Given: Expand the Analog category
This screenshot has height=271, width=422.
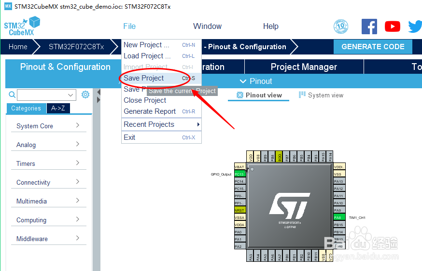Looking at the screenshot, I should click(x=48, y=145).
